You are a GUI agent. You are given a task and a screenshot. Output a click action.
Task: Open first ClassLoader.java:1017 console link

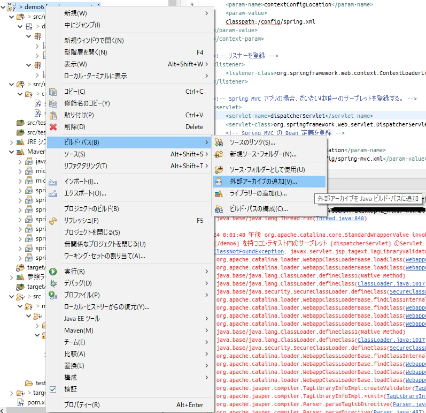(x=391, y=284)
